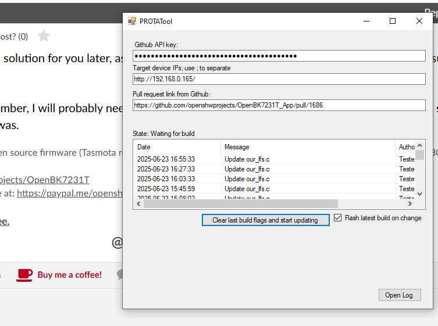Select the commit row dated 2025-06-23 16:27:33

pos(275,169)
